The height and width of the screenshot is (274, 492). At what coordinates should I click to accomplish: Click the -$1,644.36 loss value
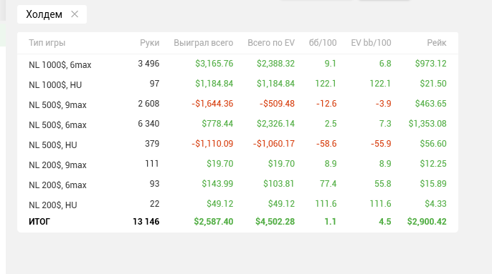pos(212,104)
